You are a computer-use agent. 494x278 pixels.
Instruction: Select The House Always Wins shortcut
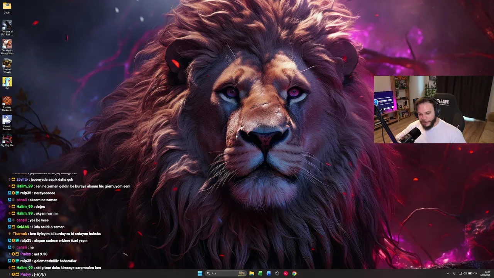point(7,47)
